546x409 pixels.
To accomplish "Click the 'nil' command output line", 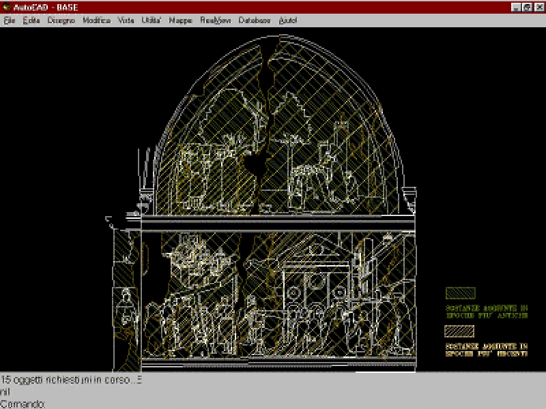I will pyautogui.click(x=5, y=392).
